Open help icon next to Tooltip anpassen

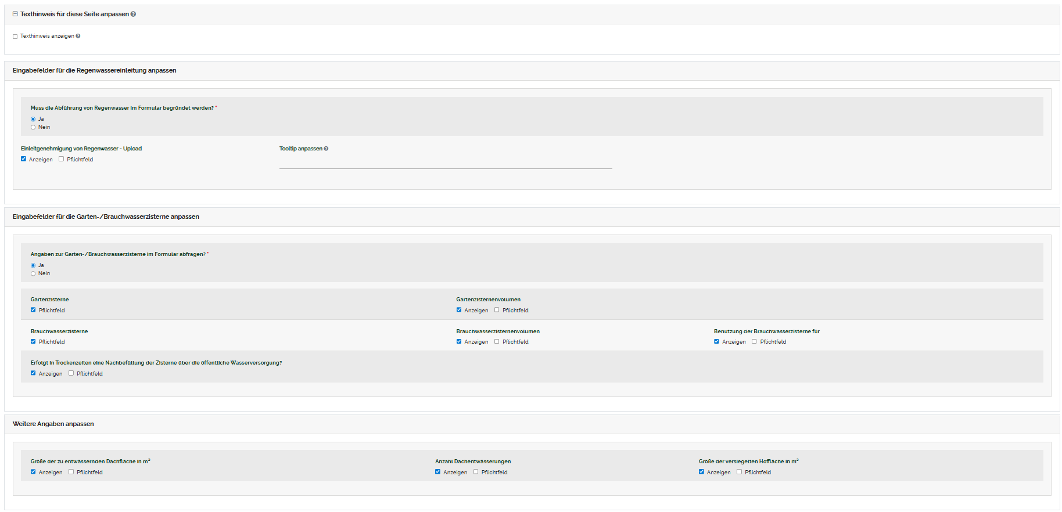326,149
